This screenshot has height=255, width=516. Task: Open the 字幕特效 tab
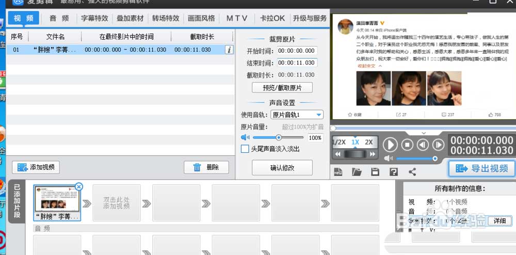click(x=94, y=19)
